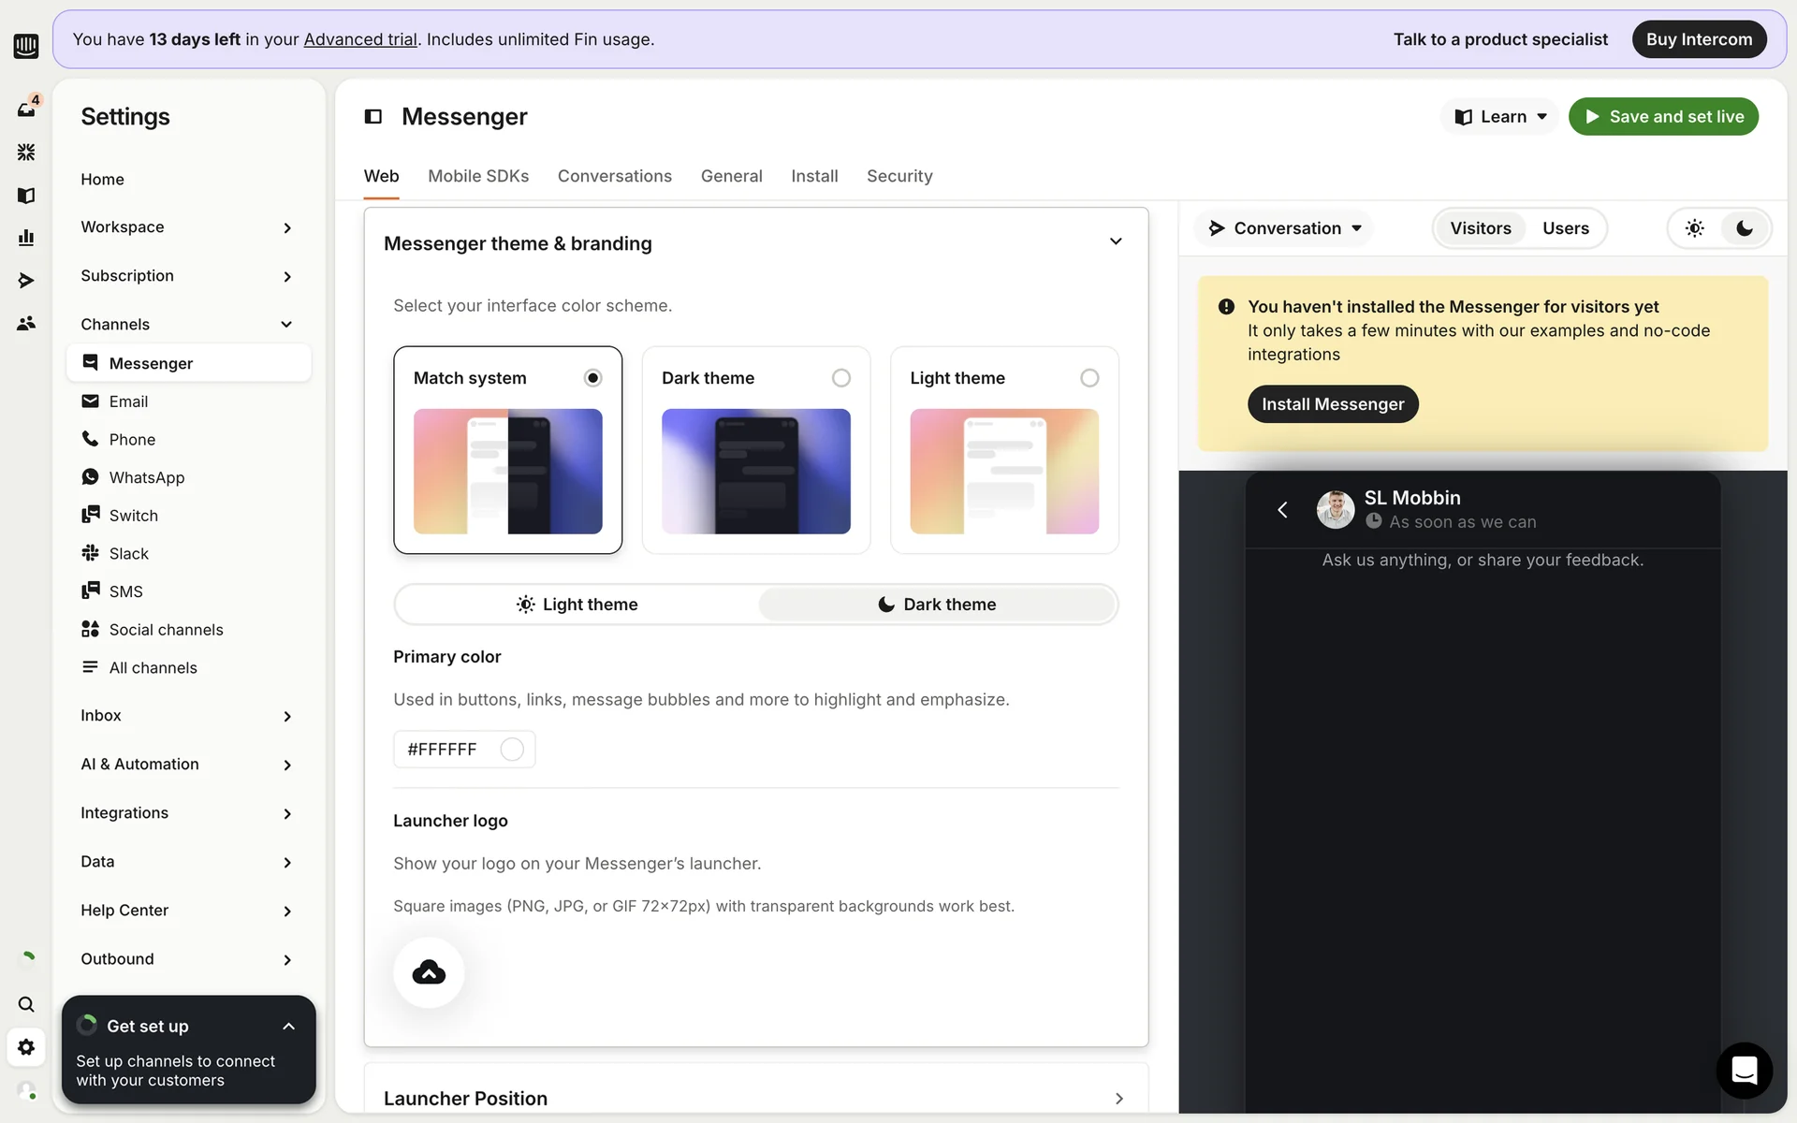
Task: Collapse Messenger theme & branding section
Action: [1116, 242]
